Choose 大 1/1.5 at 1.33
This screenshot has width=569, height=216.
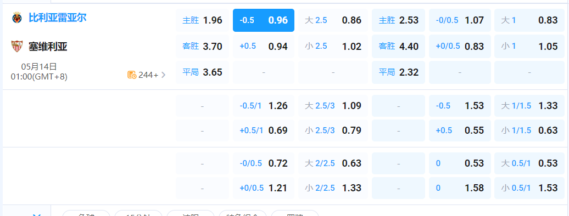pos(529,106)
